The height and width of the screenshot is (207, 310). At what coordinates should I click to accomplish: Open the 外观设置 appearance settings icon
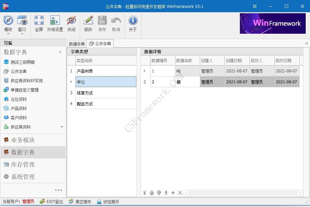pos(55,21)
